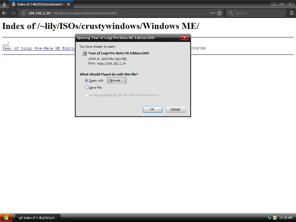
Task: Click the file name in dialog
Action: click(x=119, y=53)
